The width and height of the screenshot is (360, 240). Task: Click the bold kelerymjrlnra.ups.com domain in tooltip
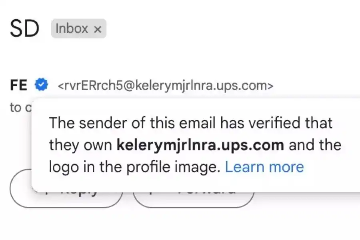click(x=200, y=145)
